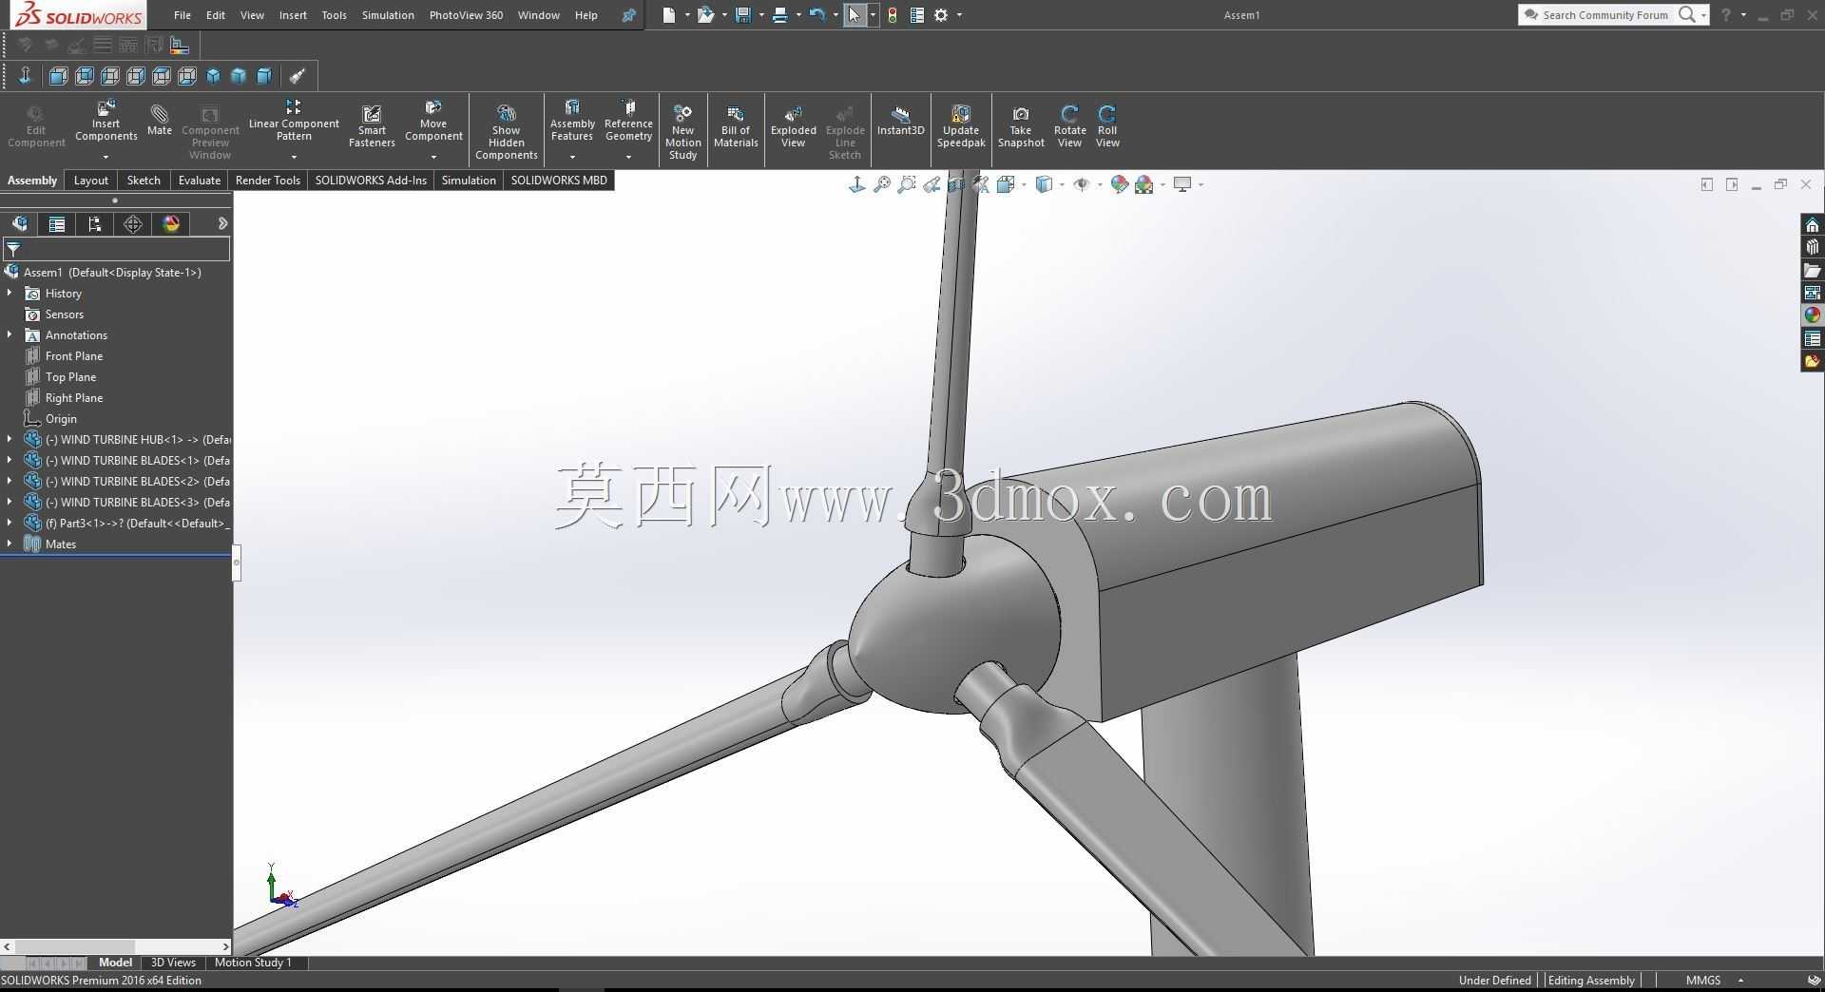The height and width of the screenshot is (992, 1825).
Task: Open the Tools menu
Action: (334, 15)
